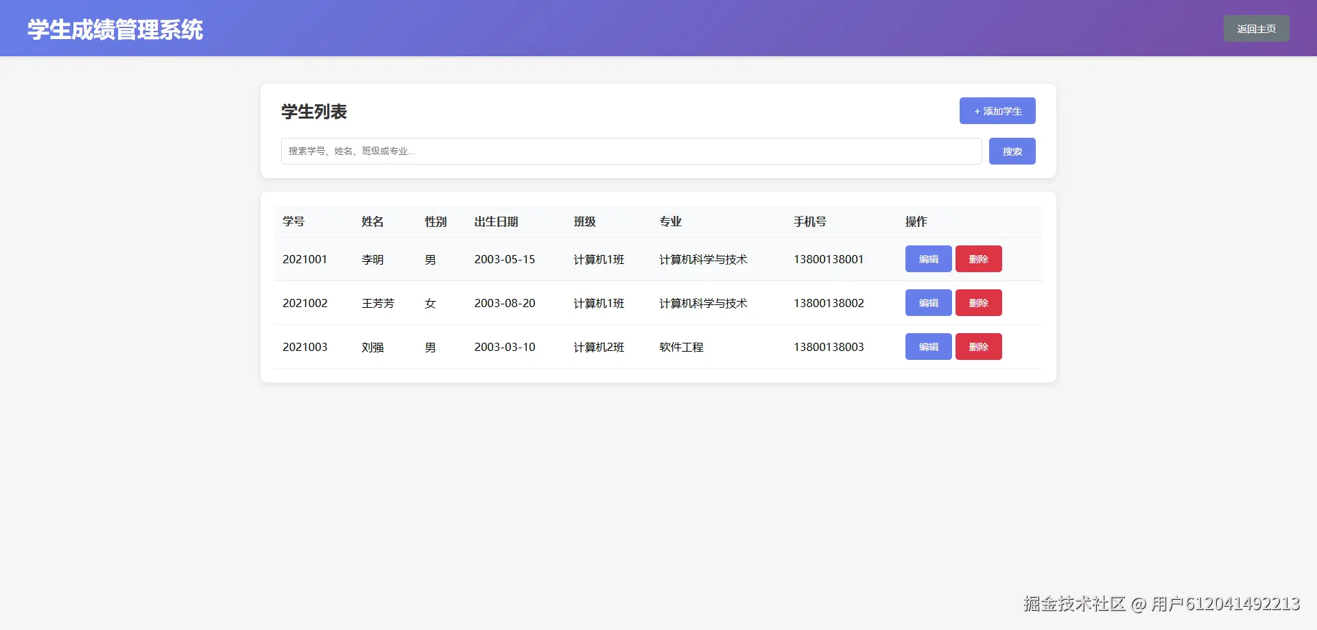Click 计算机1班 in 李明's row
Image resolution: width=1317 pixels, height=630 pixels.
pos(599,260)
